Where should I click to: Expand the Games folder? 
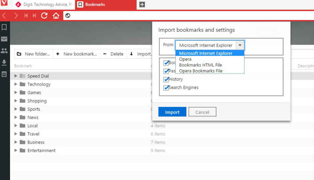click(x=16, y=92)
